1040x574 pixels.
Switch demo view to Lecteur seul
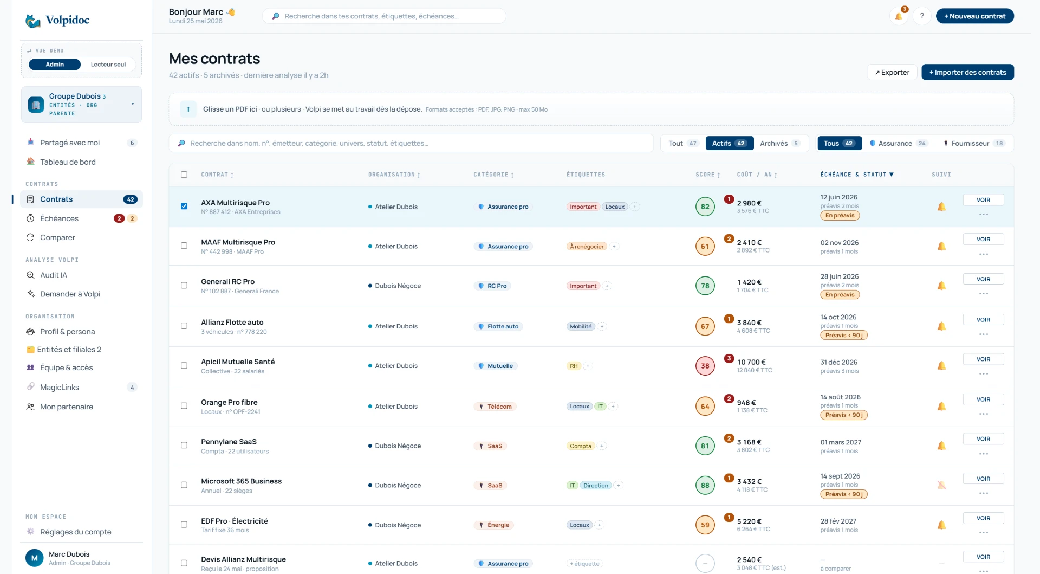(x=108, y=65)
